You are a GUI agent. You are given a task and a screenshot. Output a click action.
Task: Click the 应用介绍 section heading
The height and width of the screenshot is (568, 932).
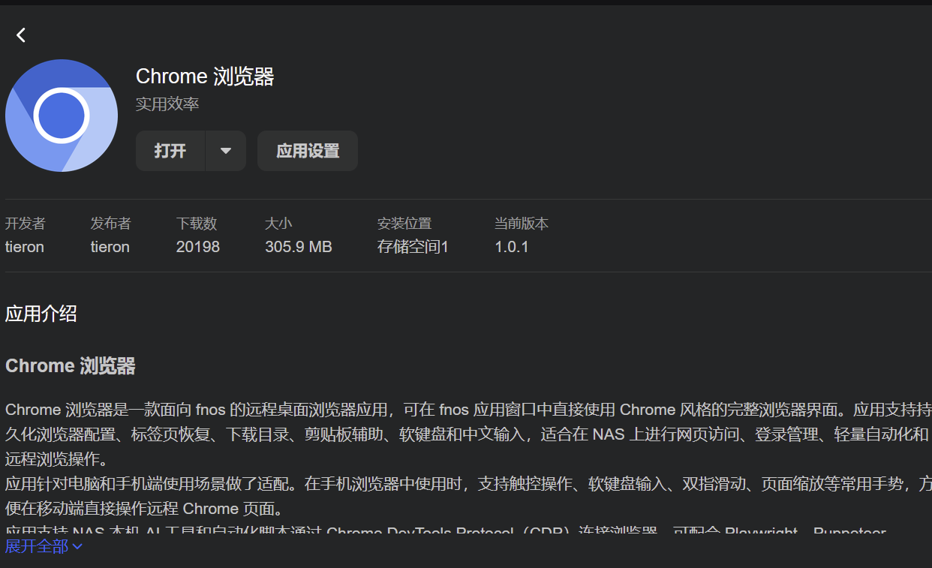pyautogui.click(x=41, y=314)
